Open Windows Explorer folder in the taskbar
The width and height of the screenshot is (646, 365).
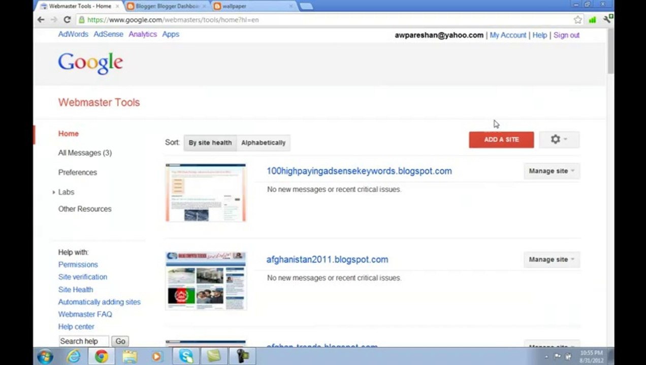(130, 356)
